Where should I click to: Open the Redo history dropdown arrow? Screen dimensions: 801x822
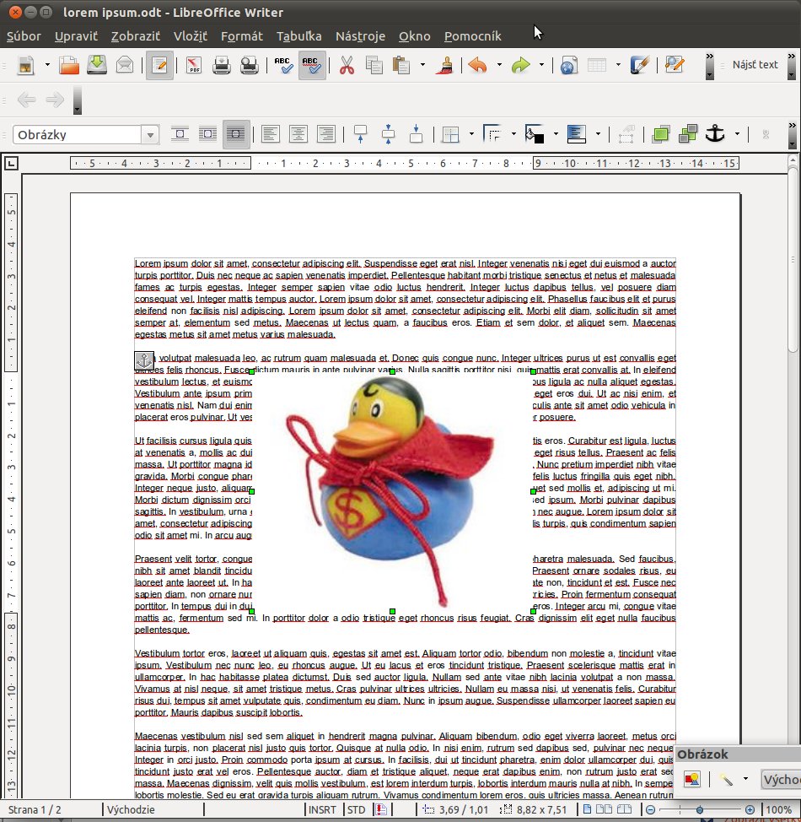point(541,65)
